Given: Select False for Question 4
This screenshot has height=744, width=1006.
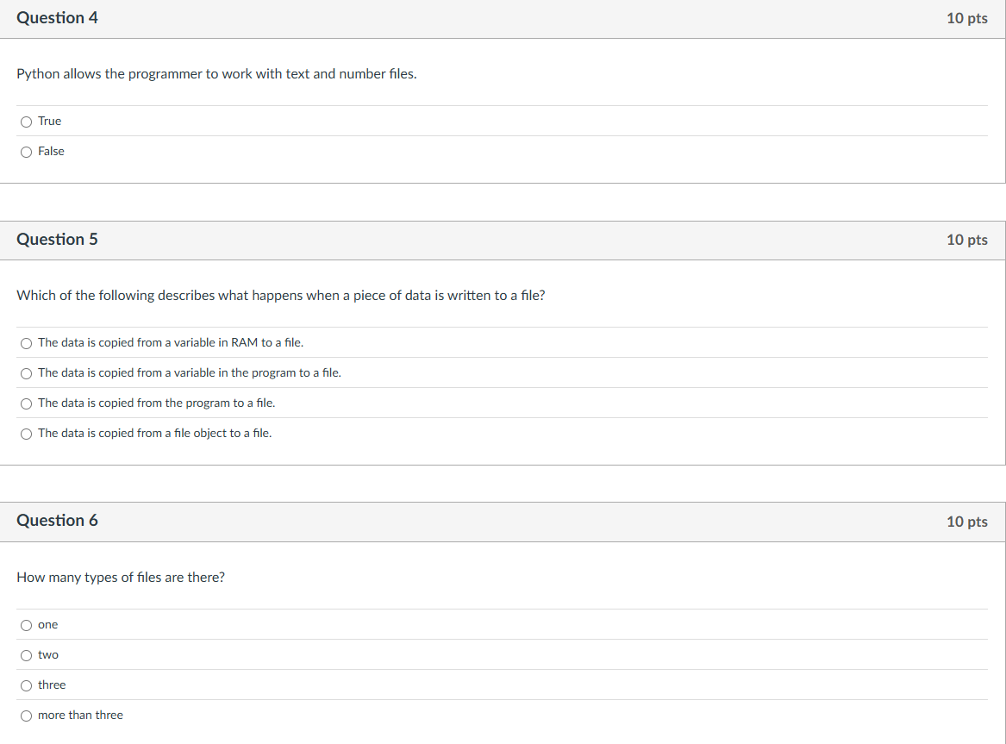Looking at the screenshot, I should point(27,152).
